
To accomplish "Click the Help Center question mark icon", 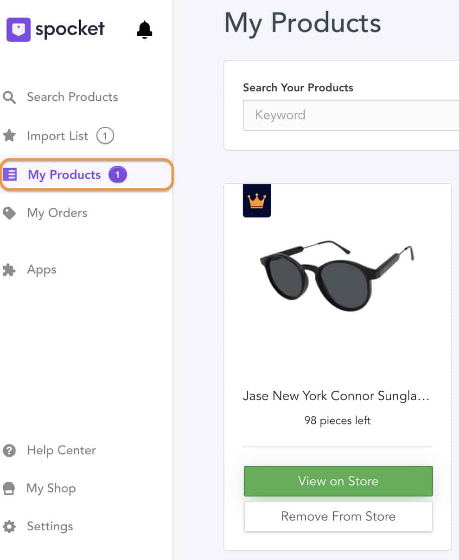I will click(x=10, y=450).
